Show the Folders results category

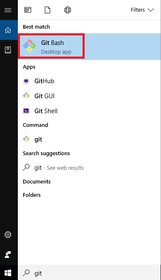point(32,195)
